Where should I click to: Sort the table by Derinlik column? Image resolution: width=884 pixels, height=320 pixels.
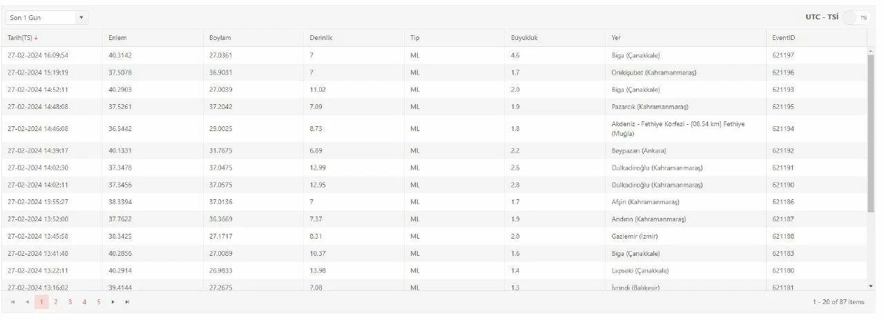(x=321, y=38)
